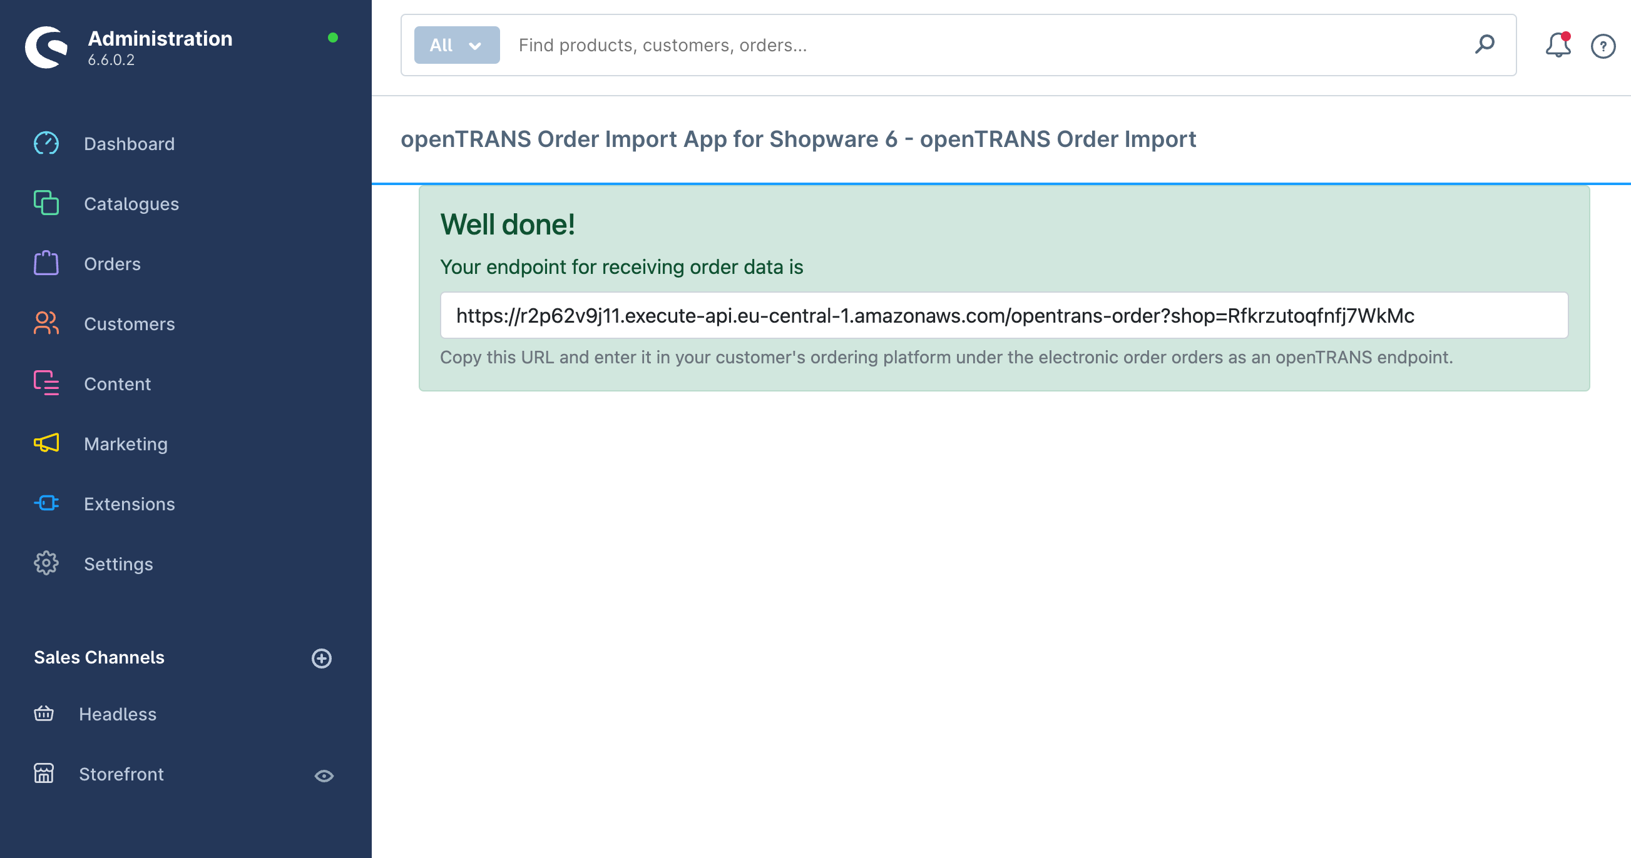Image resolution: width=1631 pixels, height=858 pixels.
Task: Open the Extensions menu
Action: click(x=129, y=504)
